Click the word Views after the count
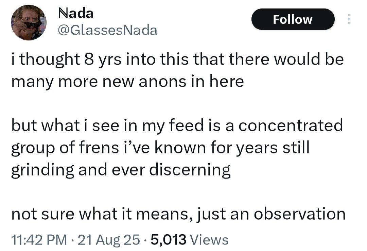This screenshot has width=367, height=251. click(x=209, y=239)
